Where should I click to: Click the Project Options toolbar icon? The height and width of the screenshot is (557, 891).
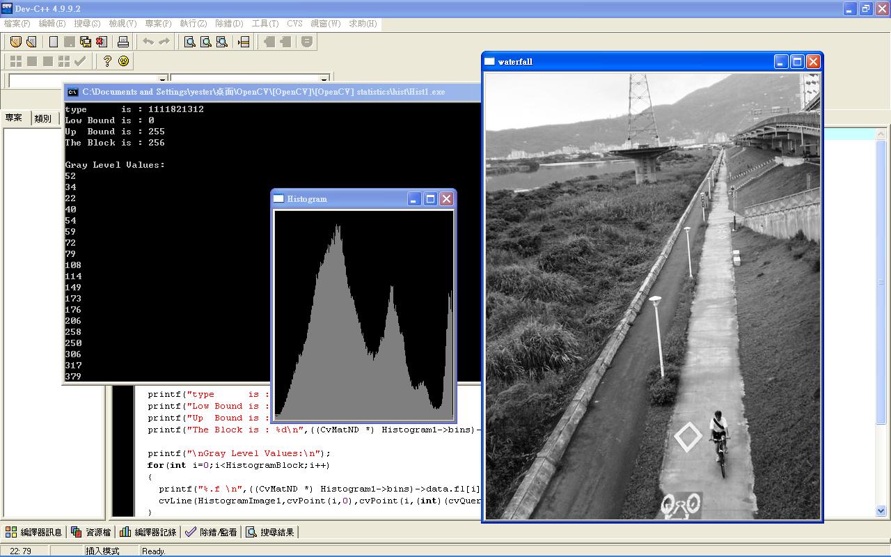307,42
